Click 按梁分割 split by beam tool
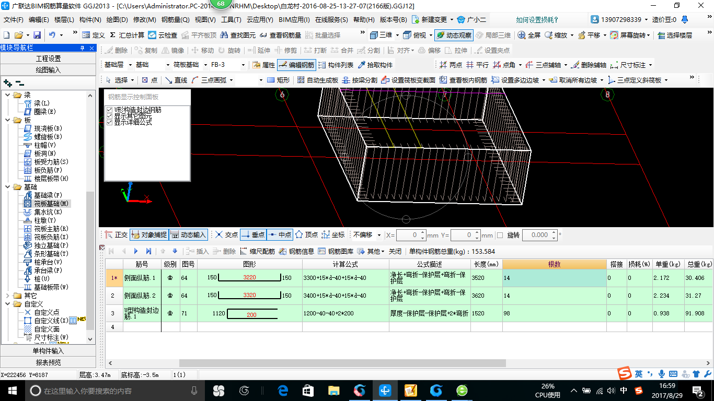 coord(360,80)
